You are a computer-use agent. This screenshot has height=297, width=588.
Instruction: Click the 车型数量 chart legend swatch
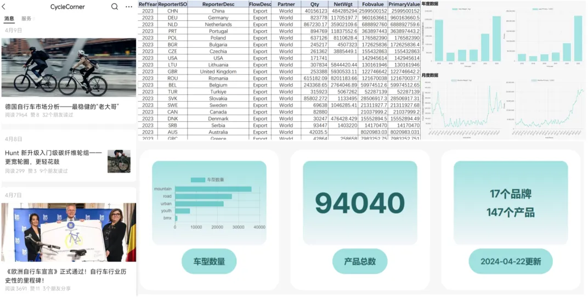(197, 180)
